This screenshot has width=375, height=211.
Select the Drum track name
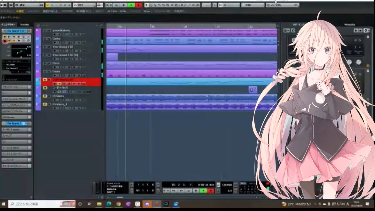coord(56,71)
